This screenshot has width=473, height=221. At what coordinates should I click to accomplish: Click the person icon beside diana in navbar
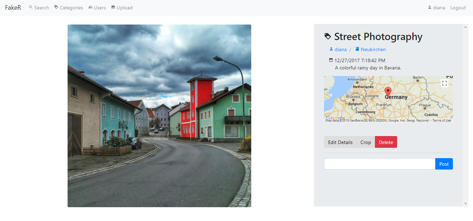click(430, 7)
